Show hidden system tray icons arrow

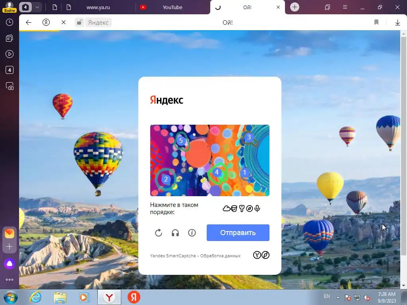point(338,297)
